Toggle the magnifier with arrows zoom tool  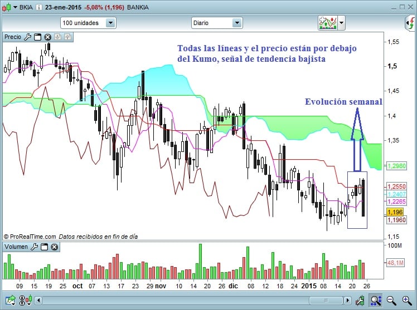pyautogui.click(x=376, y=301)
